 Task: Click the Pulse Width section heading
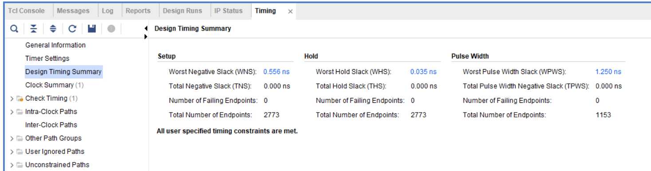coord(470,56)
